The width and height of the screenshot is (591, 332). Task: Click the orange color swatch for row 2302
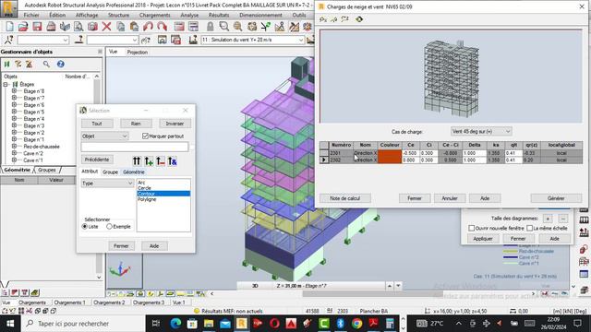(390, 160)
